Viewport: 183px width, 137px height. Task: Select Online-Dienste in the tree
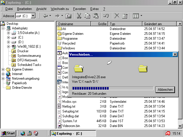pos(22,88)
